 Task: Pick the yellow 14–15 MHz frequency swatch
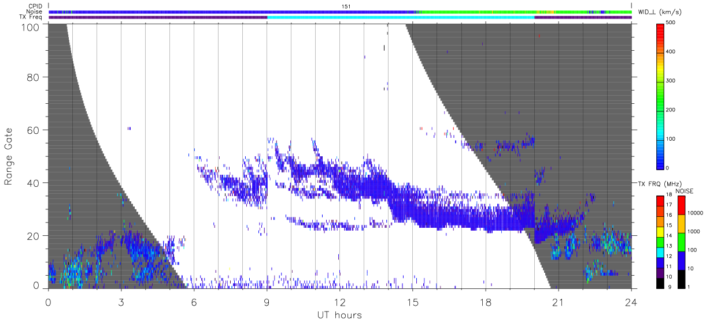[x=660, y=232]
